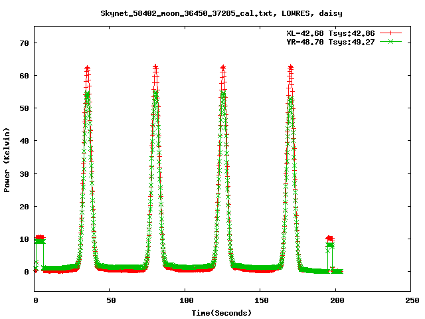Click the 60 tick label on y-axis
425x319 pixels.
24,76
